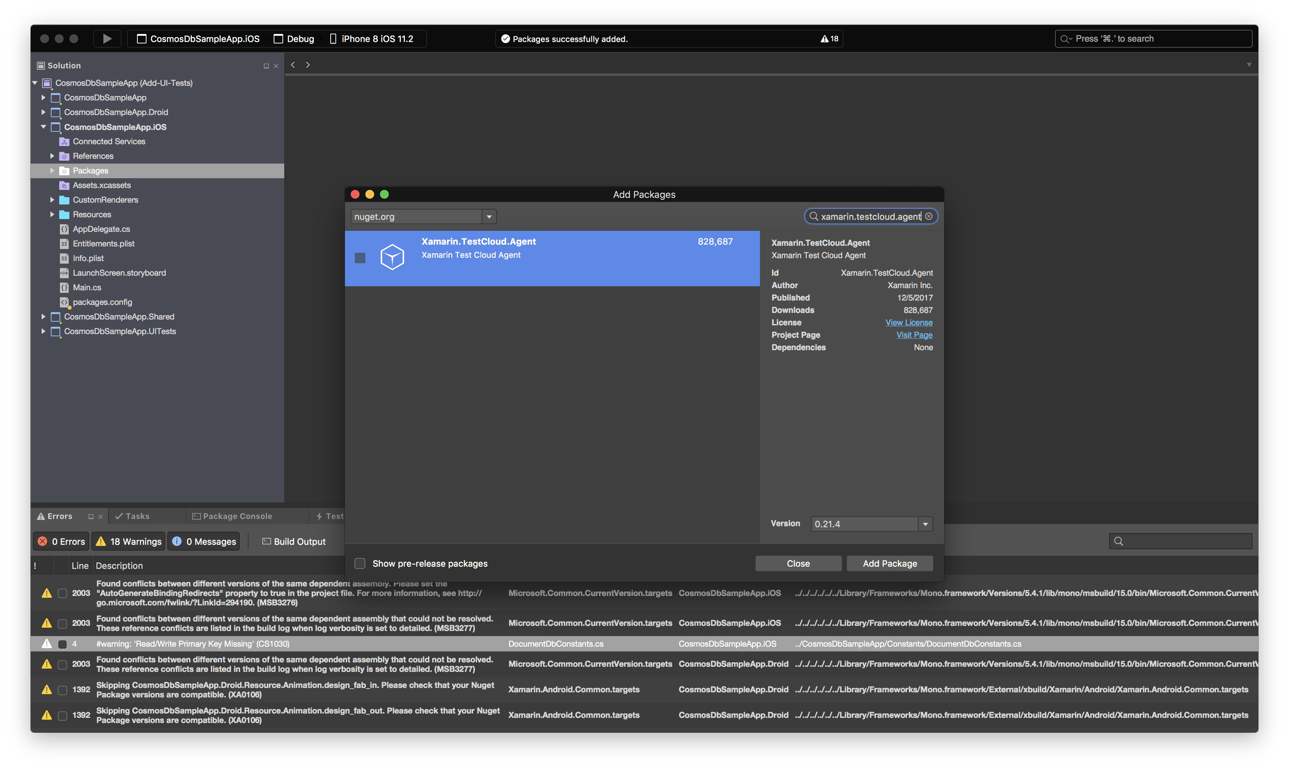Open AppDelegate.cs from the solution pad
The height and width of the screenshot is (769, 1289).
[x=102, y=229]
